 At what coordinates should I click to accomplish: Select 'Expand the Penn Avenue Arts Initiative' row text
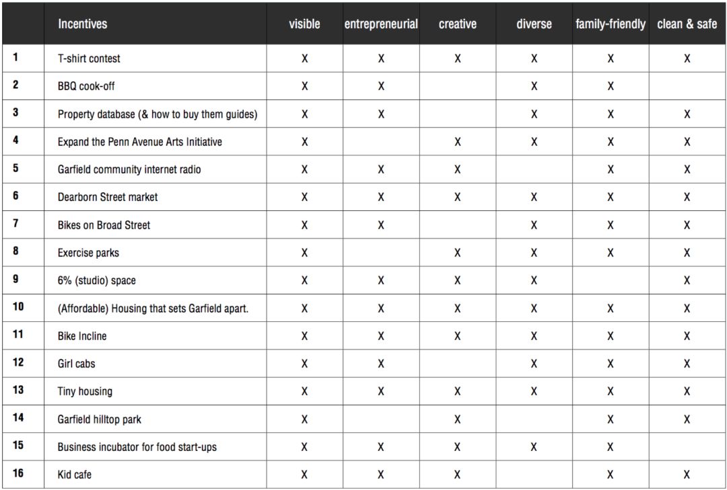coord(139,142)
